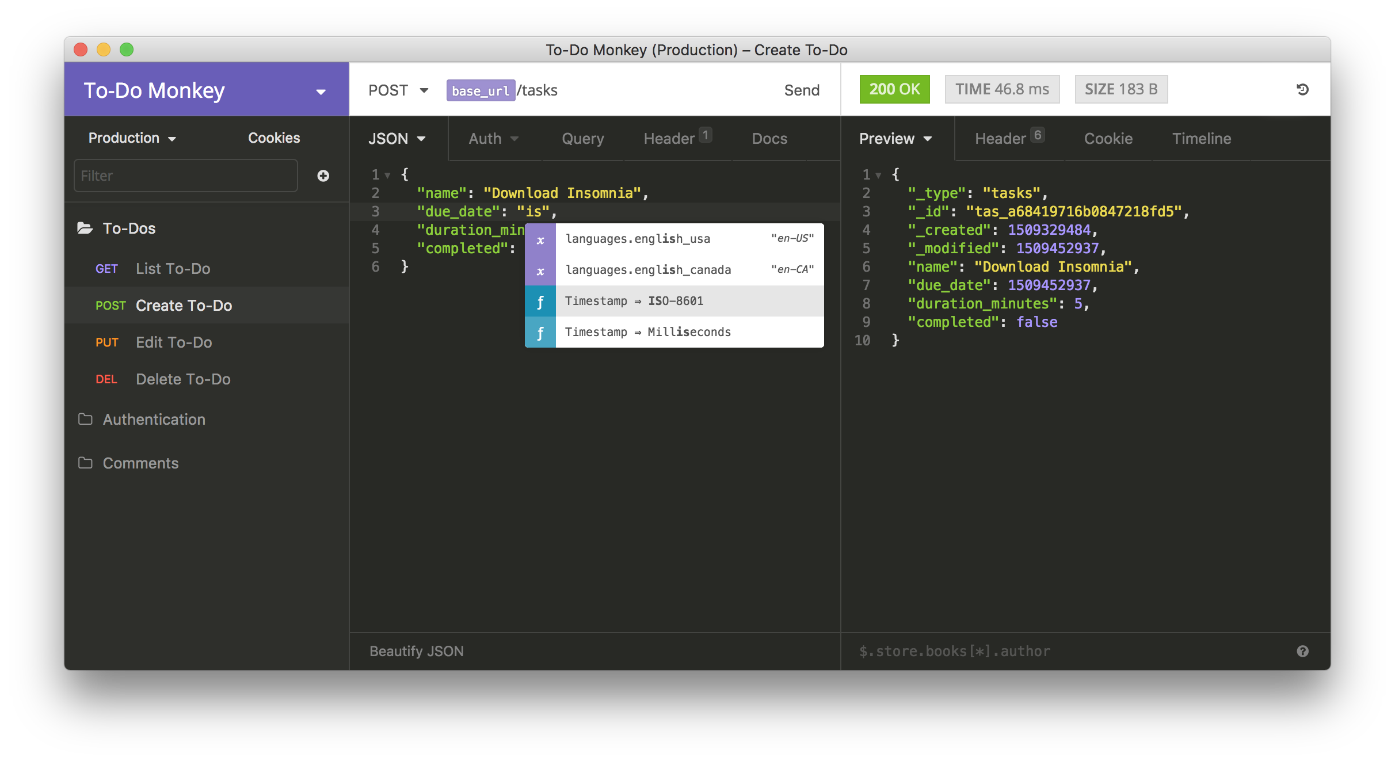Collapse line 1 fold arrow in request body
The width and height of the screenshot is (1395, 762).
point(388,175)
